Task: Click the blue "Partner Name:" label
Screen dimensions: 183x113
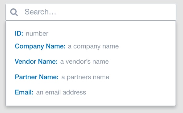Action: (x=37, y=77)
